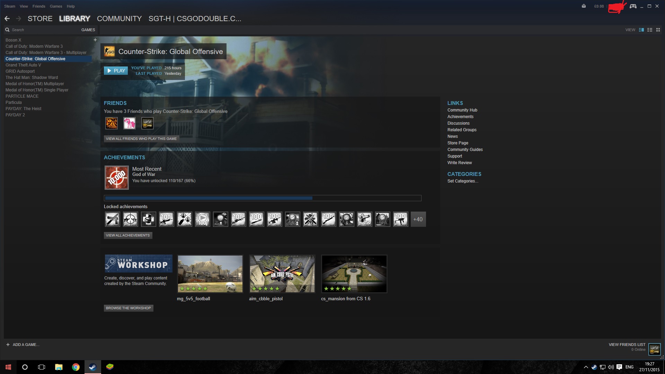Switch to list view layout
This screenshot has height=374, width=665.
tap(650, 30)
